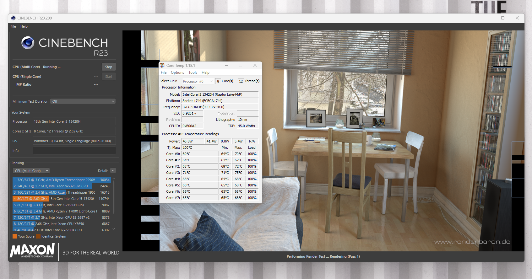Select the Core i9-9880H ranking row
Screen dimensions: 532x279
[x=62, y=205]
